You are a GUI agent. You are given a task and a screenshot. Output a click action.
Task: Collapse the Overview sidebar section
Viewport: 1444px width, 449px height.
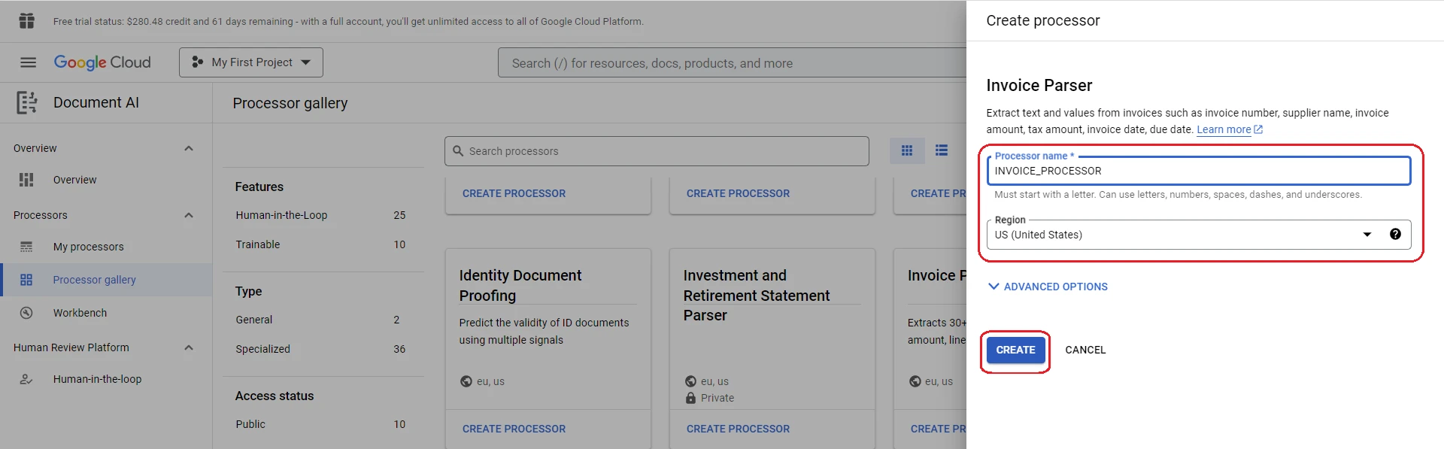click(x=189, y=148)
